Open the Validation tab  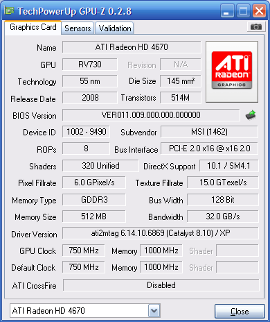pos(115,28)
